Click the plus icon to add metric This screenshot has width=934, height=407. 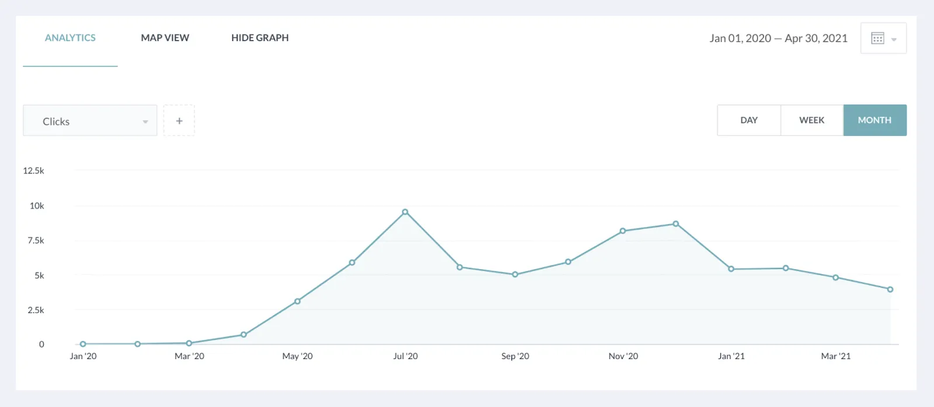(179, 121)
